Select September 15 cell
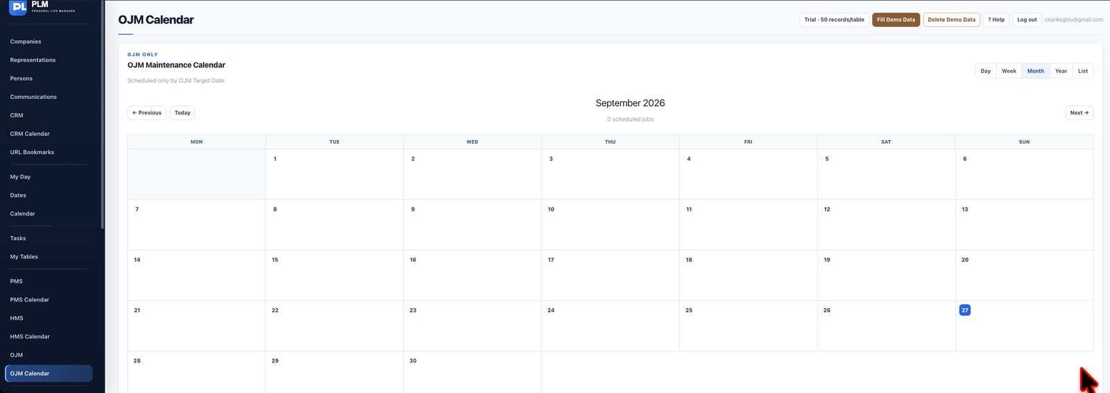 (334, 275)
